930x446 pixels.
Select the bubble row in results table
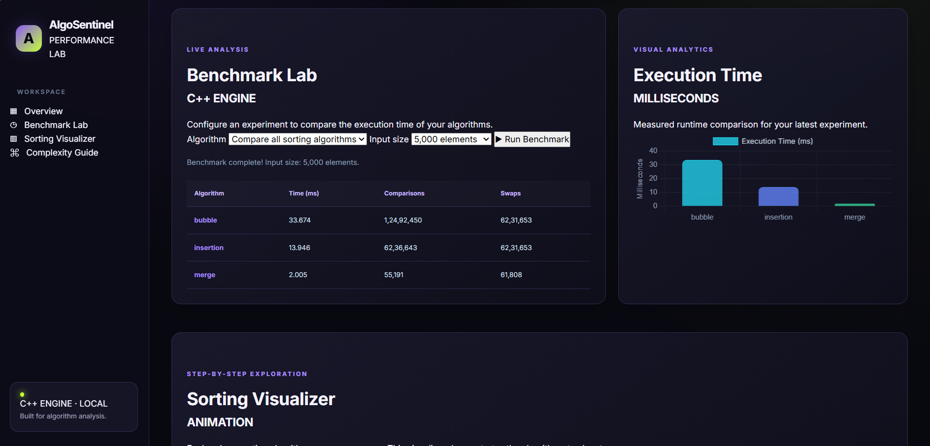click(388, 220)
